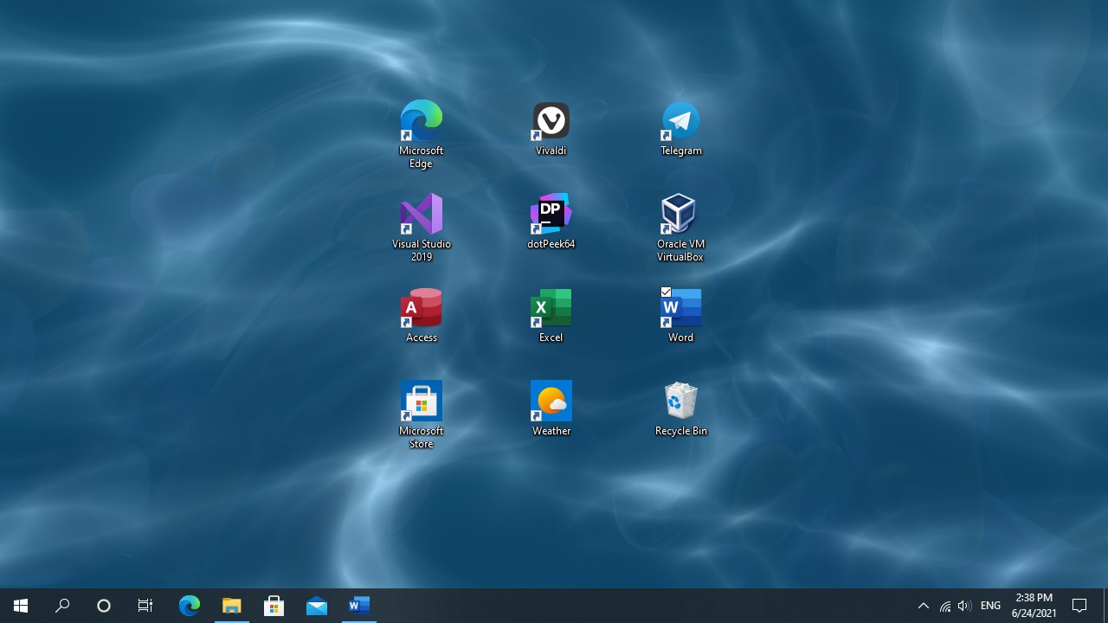Screen dimensions: 1108x623
Task: Launch Edge from the taskbar
Action: tap(189, 606)
